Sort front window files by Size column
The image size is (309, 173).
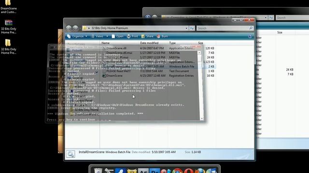[x=201, y=43]
